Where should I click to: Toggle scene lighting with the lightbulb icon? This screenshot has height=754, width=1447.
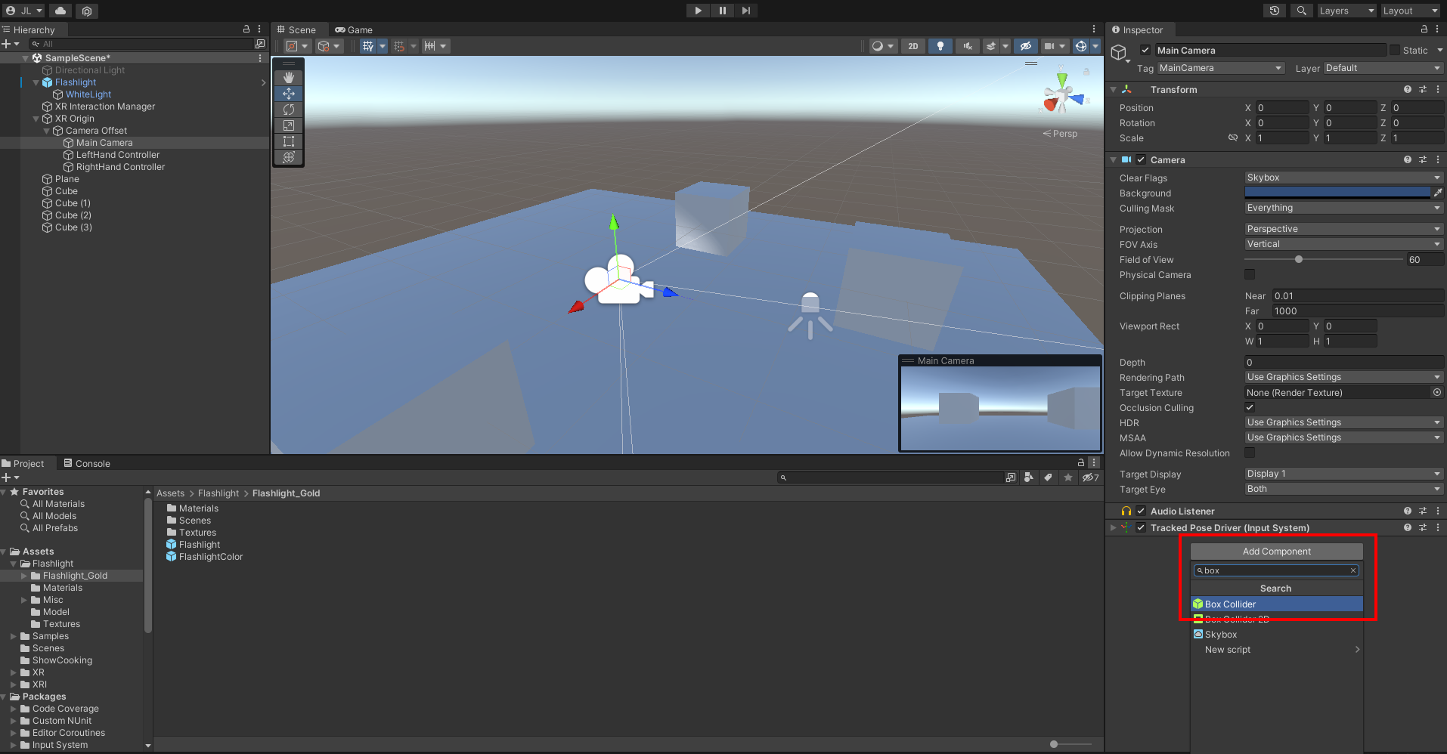coord(940,46)
